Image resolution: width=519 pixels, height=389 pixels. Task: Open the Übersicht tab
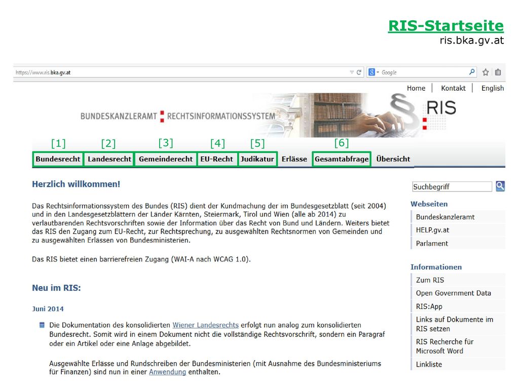click(x=393, y=159)
